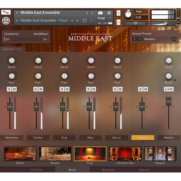Select the Tanbur channel label
This screenshot has height=181, width=181.
click(38, 138)
